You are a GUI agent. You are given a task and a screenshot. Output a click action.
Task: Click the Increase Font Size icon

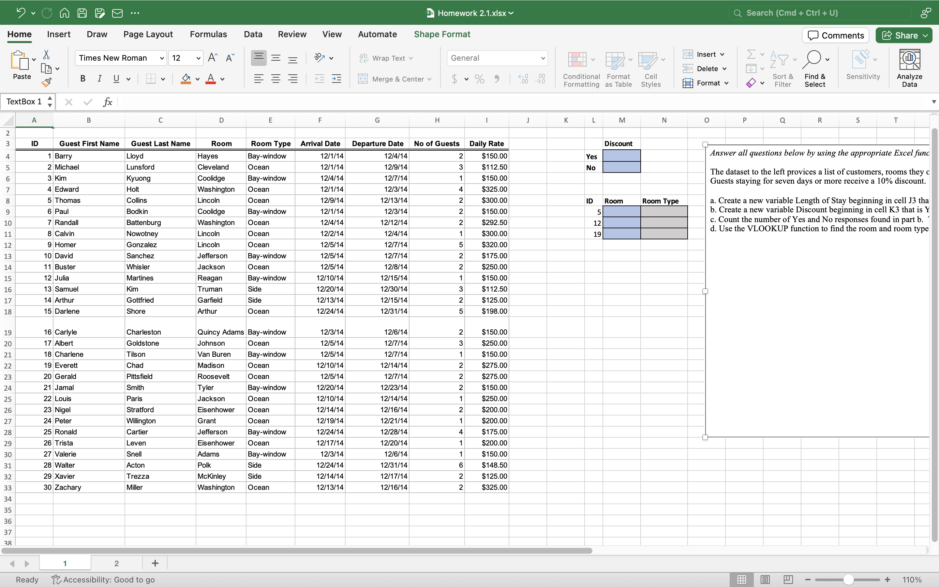pyautogui.click(x=213, y=58)
